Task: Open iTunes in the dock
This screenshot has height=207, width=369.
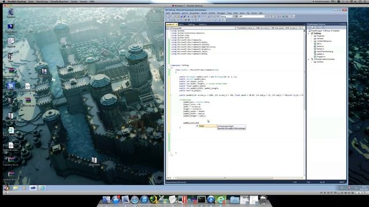Action: 144,200
